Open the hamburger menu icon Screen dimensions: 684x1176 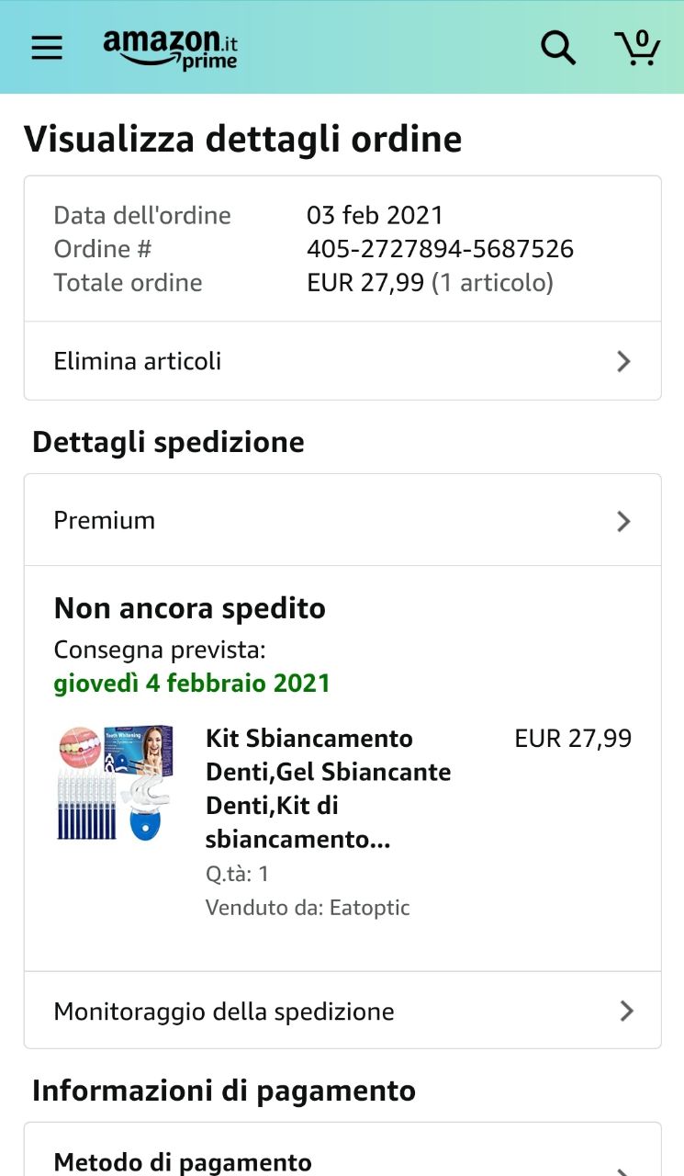47,48
